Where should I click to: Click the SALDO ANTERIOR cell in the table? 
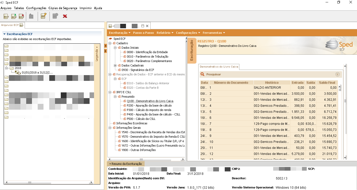(x=272, y=88)
